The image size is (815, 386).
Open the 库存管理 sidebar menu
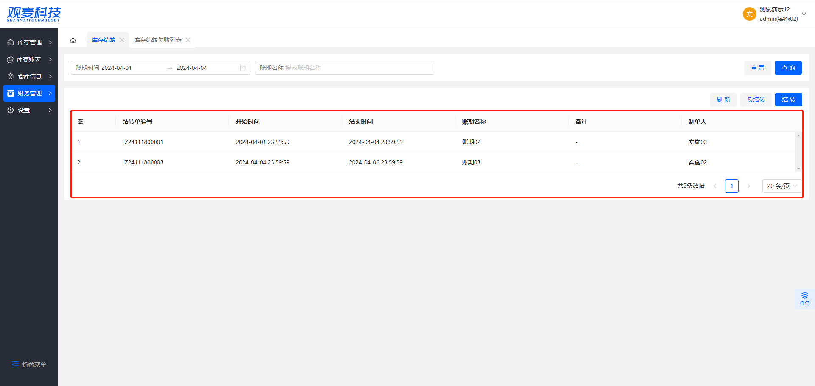[x=29, y=42]
